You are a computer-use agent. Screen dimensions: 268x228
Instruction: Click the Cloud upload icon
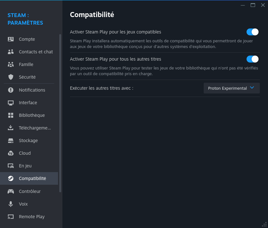point(11,153)
